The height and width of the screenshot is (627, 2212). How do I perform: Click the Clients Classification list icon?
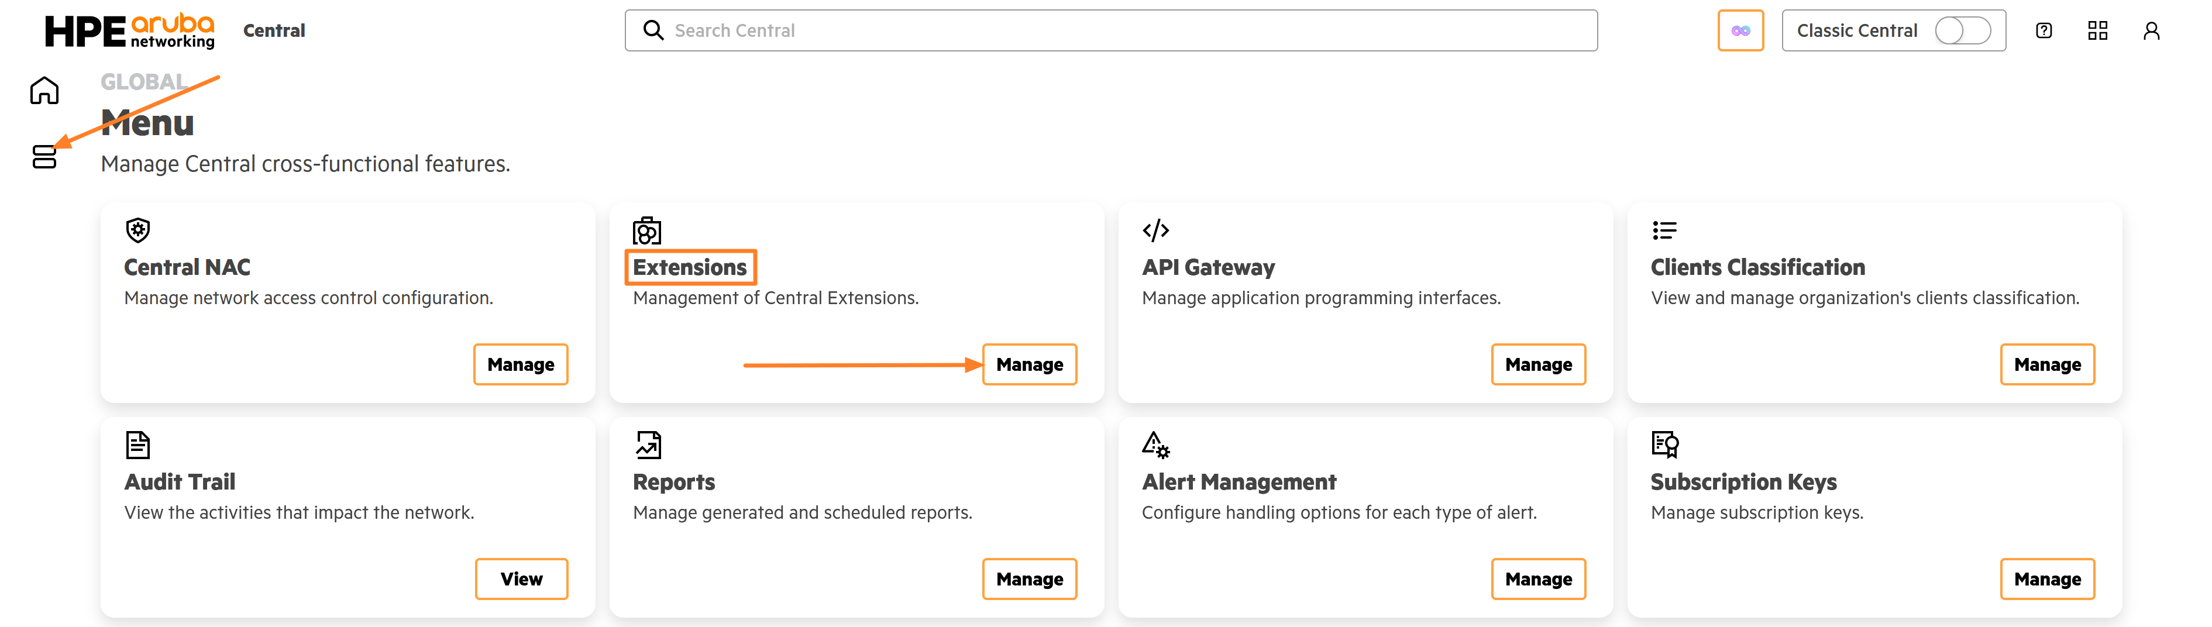click(x=1664, y=230)
